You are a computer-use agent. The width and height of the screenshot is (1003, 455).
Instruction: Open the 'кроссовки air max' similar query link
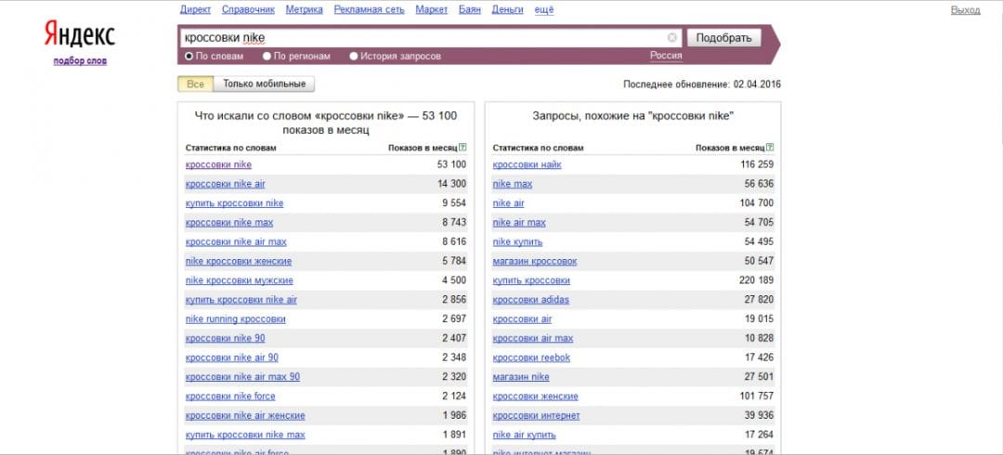click(533, 339)
